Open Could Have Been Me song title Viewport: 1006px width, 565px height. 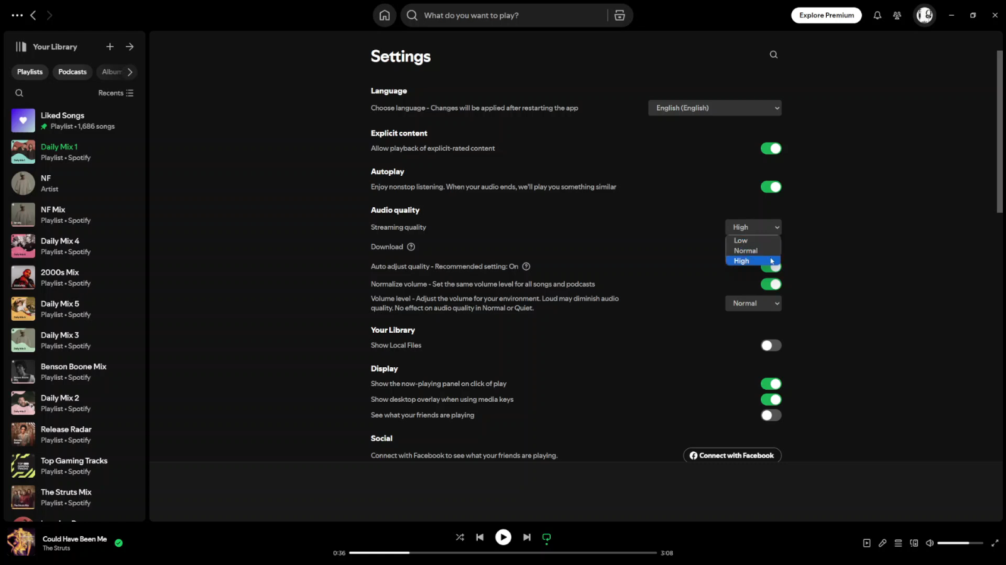pyautogui.click(x=75, y=539)
